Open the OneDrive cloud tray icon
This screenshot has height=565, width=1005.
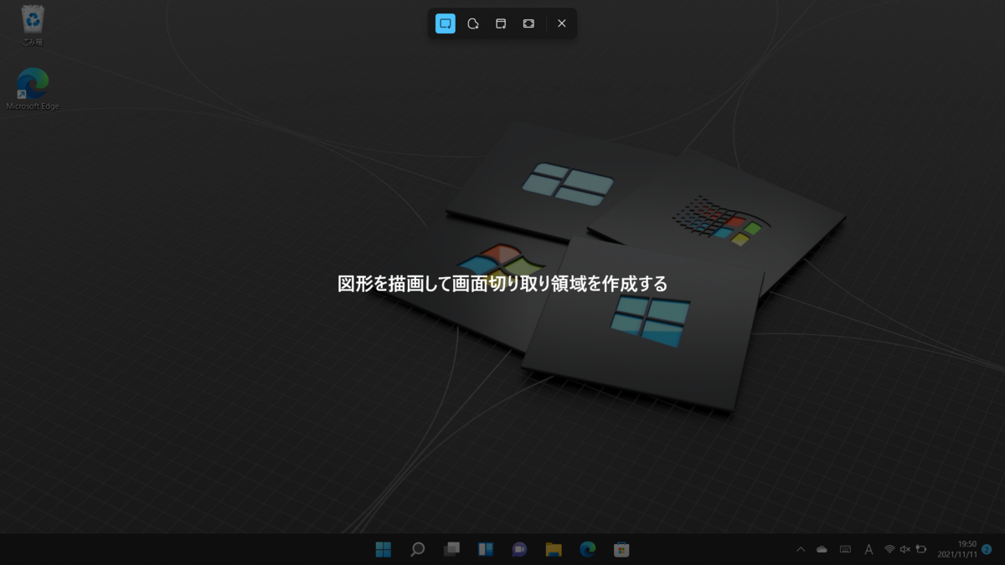coord(822,549)
